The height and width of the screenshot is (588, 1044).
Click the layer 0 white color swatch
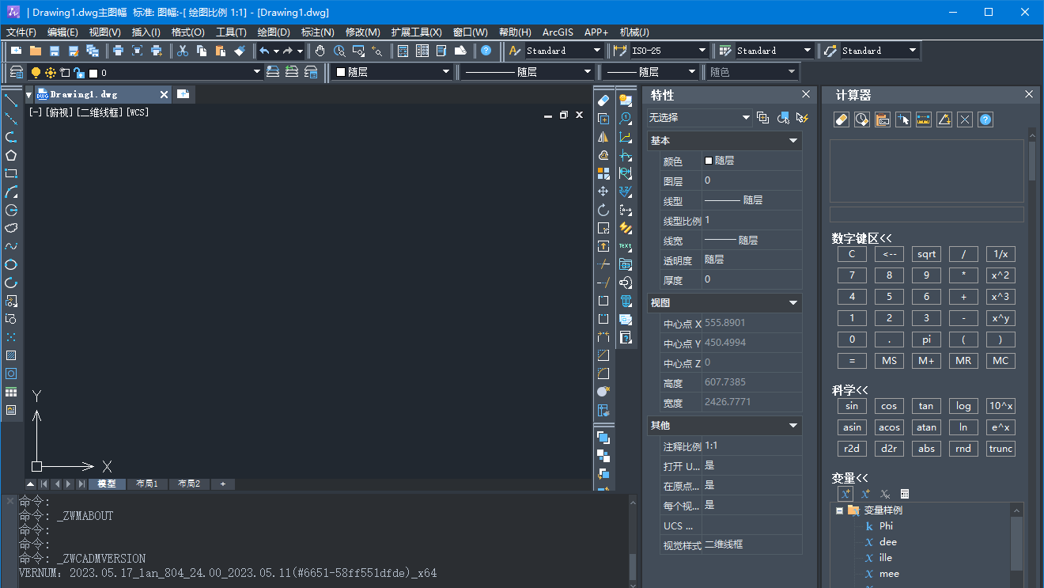[93, 73]
